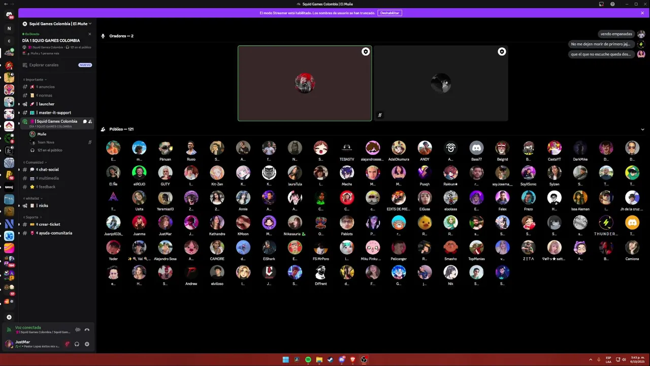Open the feedback channel
Screen dimensions: 650x366
tap(56, 187)
